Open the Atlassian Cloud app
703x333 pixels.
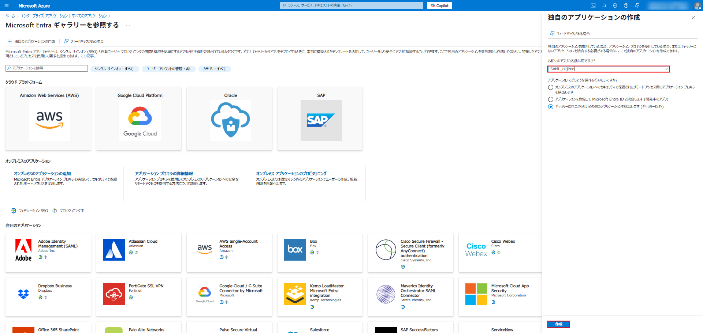(139, 253)
